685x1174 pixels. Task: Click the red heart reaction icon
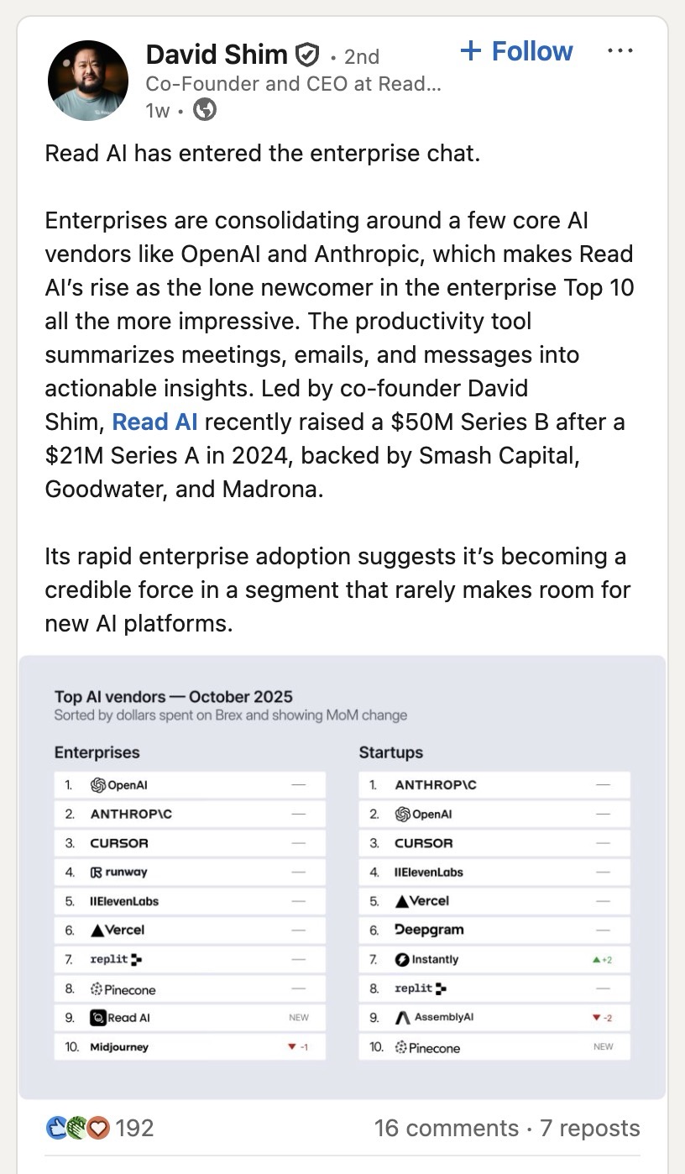coord(98,1128)
